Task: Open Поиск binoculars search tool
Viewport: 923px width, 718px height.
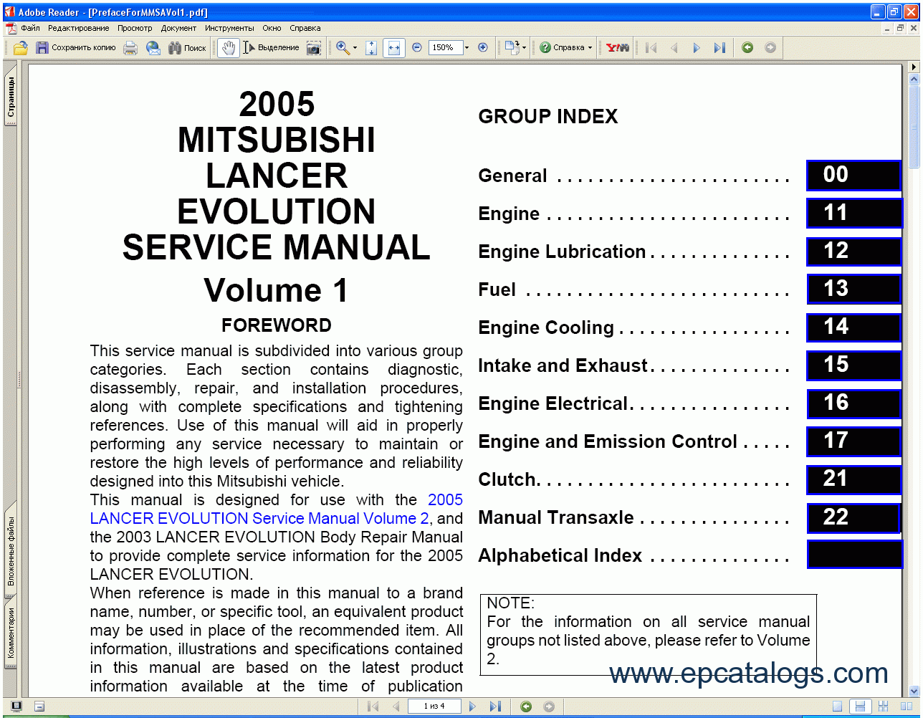Action: (x=187, y=48)
